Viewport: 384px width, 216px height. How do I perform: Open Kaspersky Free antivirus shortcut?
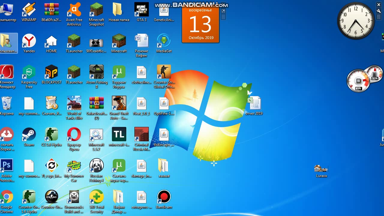click(29, 76)
